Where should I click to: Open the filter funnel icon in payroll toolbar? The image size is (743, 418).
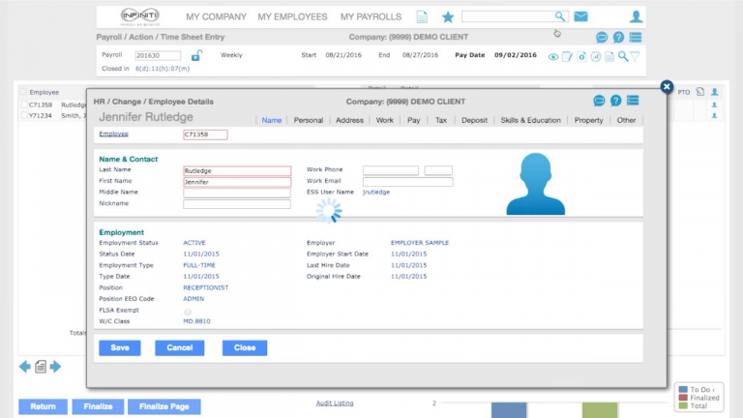tap(636, 56)
